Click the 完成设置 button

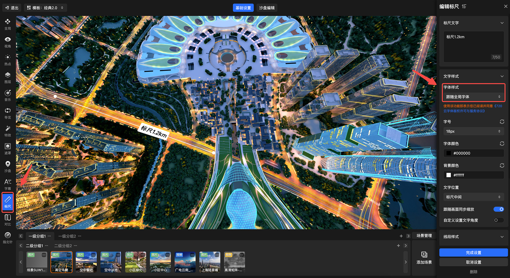click(473, 253)
